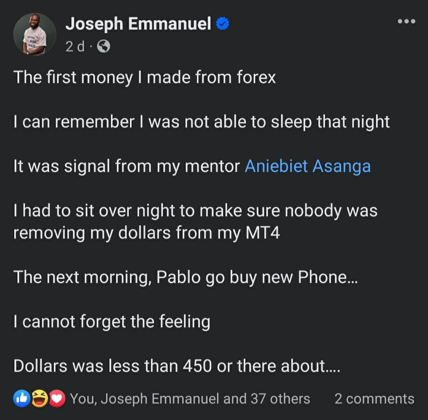Screen dimensions: 428x420
Task: Click the Haha laughing reaction icon
Action: [39, 399]
